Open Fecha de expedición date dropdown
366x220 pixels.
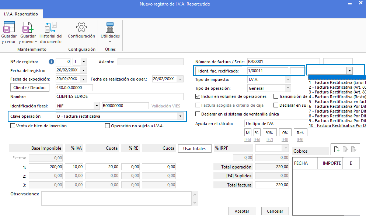click(83, 79)
